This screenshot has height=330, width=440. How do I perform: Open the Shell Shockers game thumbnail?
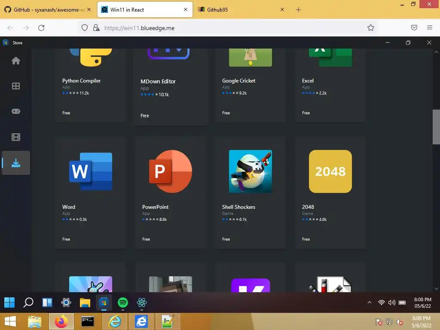251,171
